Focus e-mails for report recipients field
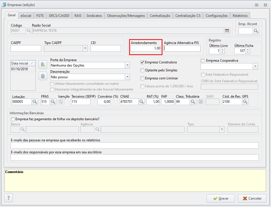271x207 pixels. click(x=135, y=146)
